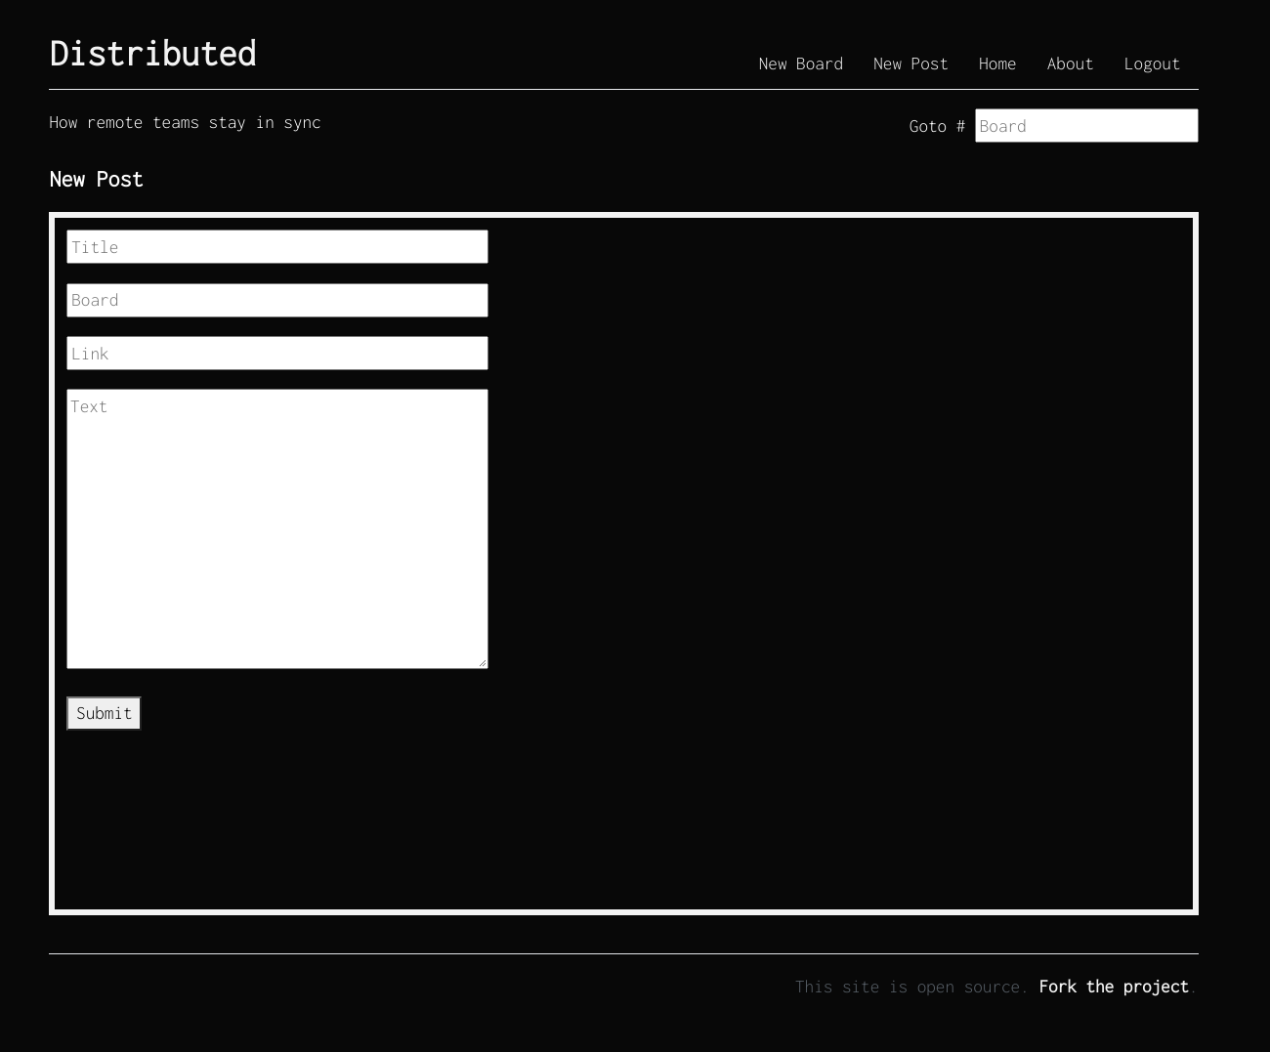The height and width of the screenshot is (1052, 1270).
Task: Select the Link input field
Action: pyautogui.click(x=277, y=353)
